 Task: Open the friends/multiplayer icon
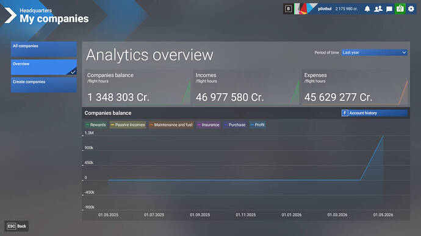pos(378,9)
